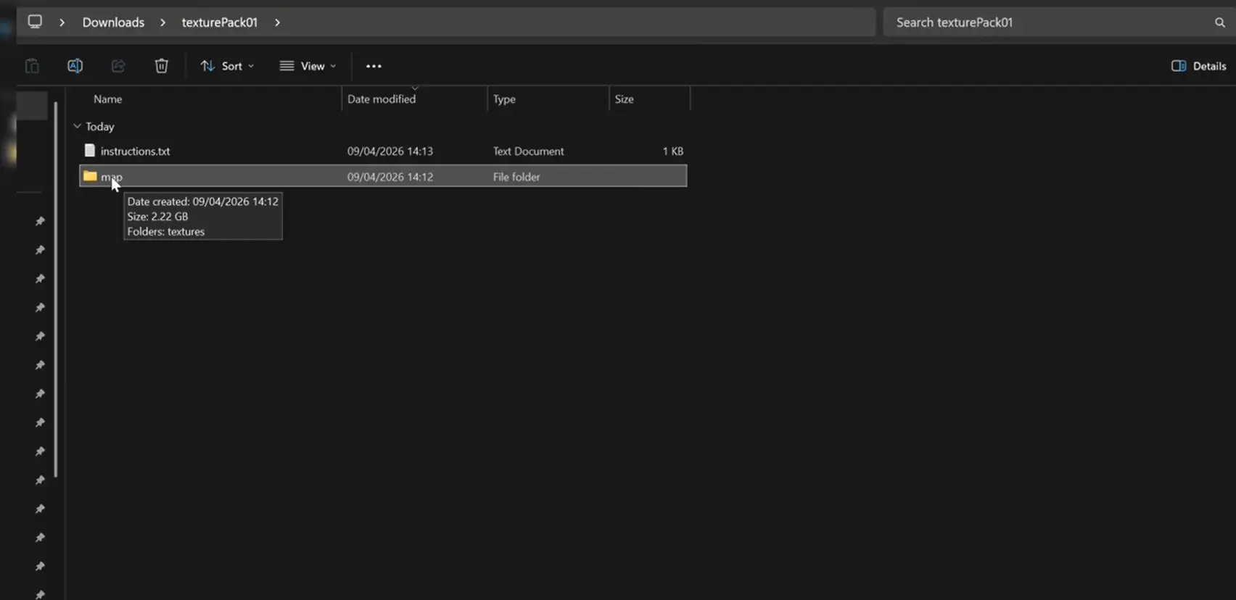Expand chevron after texturePack01 breadcrumb

[x=277, y=22]
